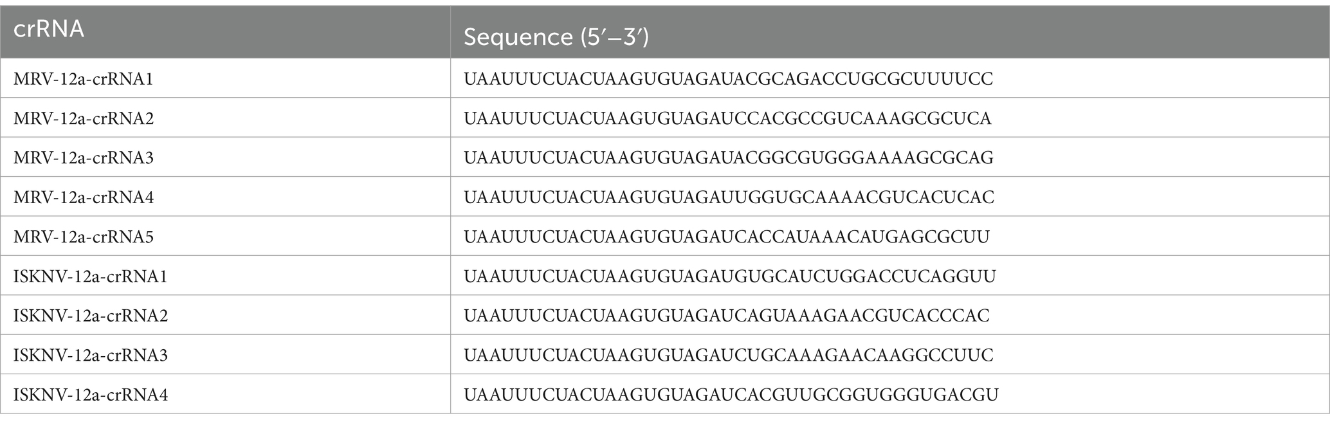Click the sequence ending in GGACCUCAGGUU
Image resolution: width=1330 pixels, height=425 pixels.
[729, 276]
